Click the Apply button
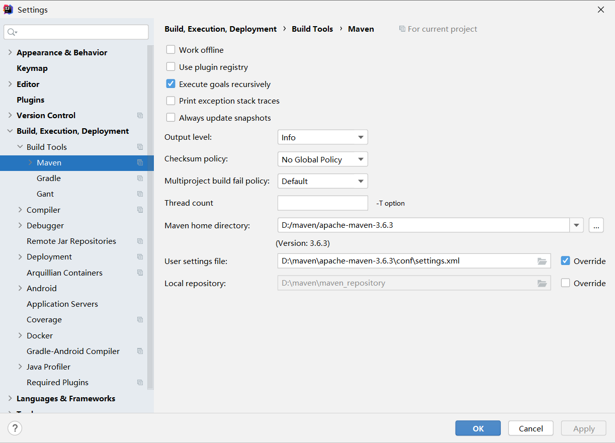 [584, 428]
